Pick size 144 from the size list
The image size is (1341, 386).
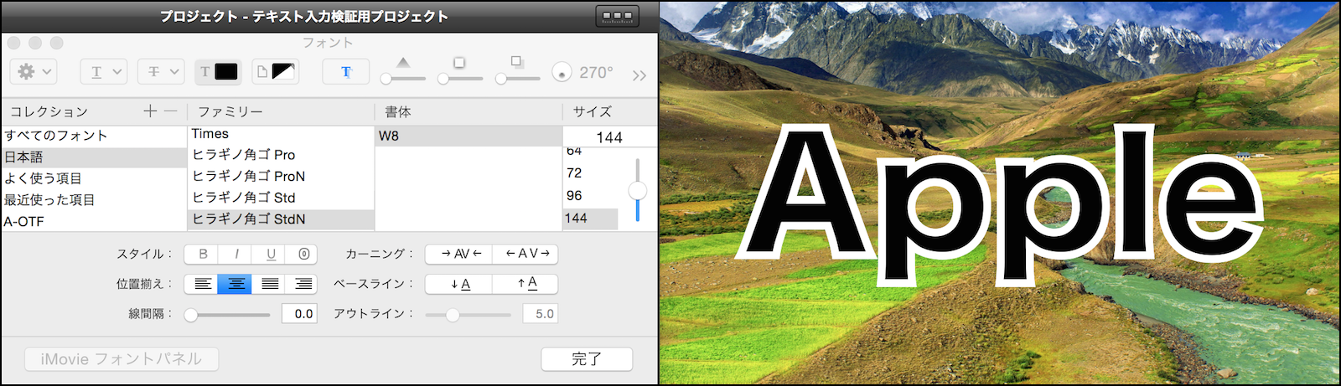pos(591,219)
